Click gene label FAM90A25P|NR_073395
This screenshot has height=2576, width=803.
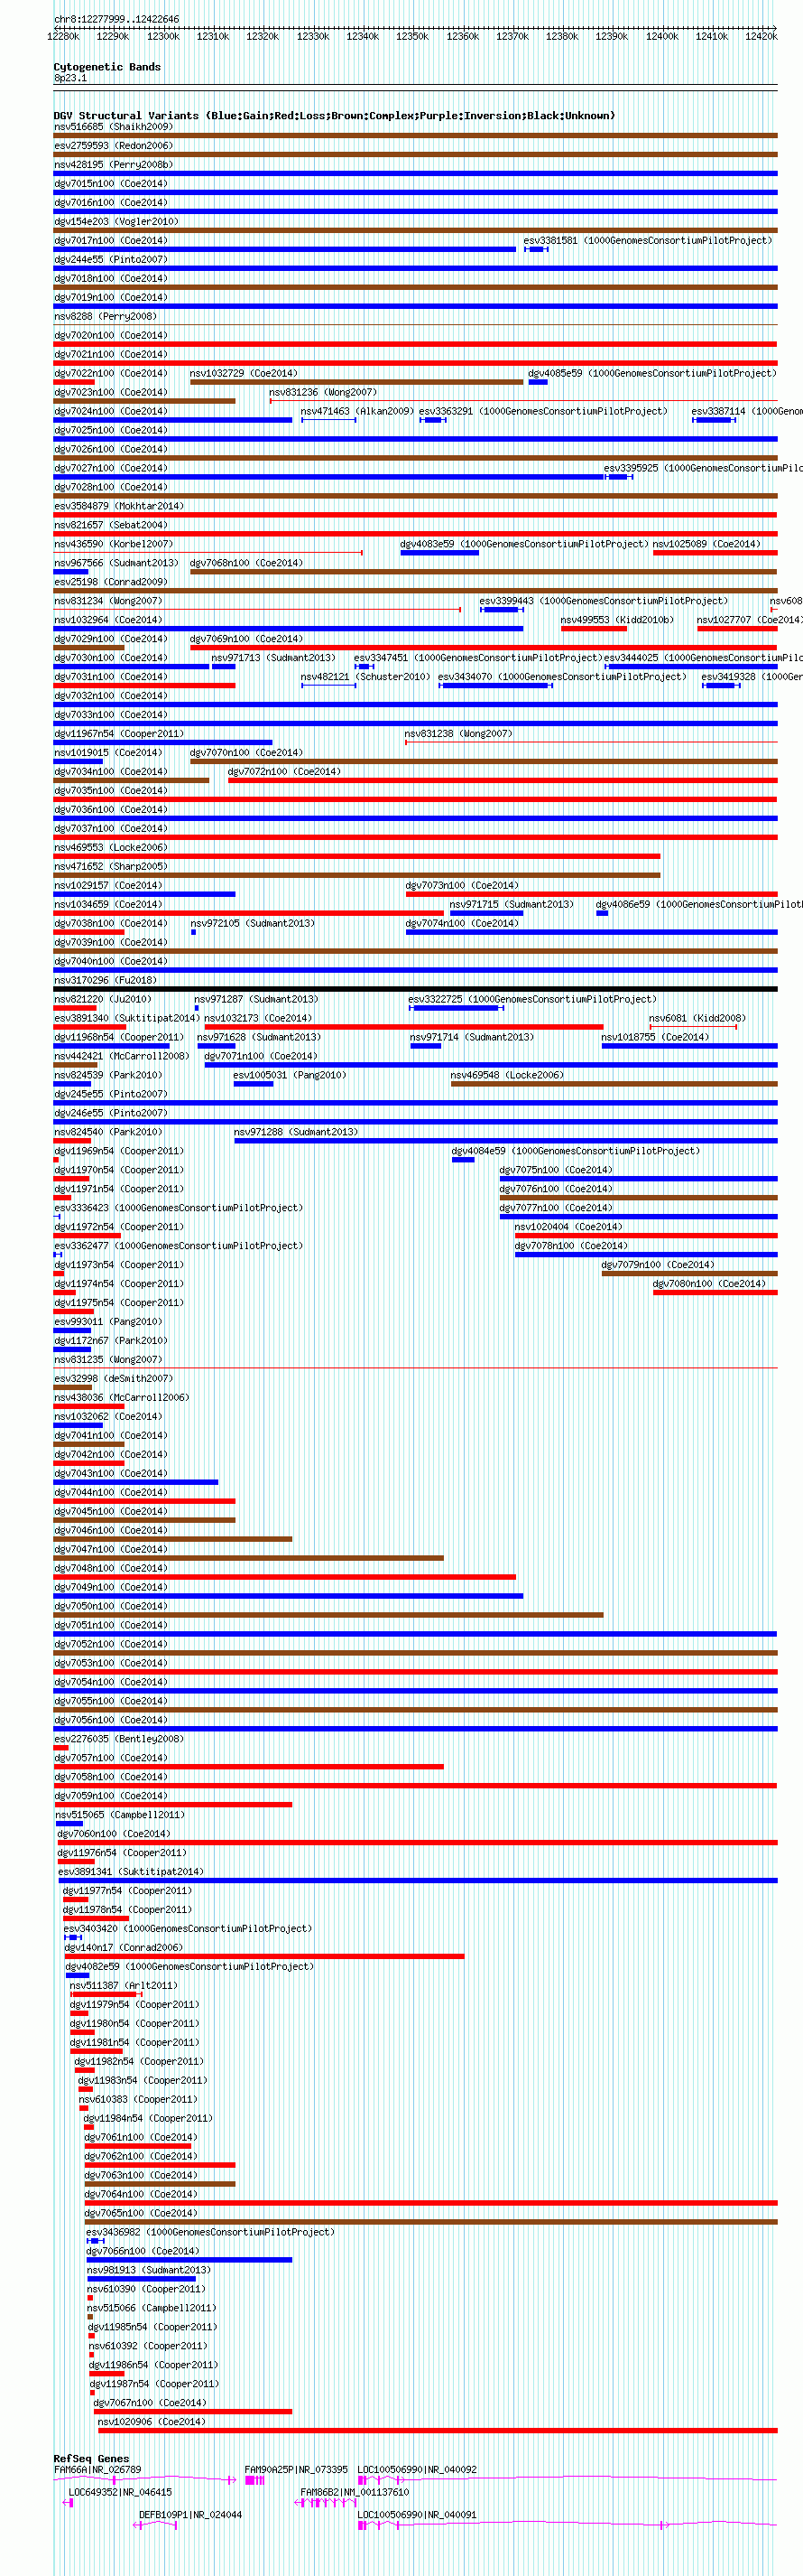[x=297, y=2470]
